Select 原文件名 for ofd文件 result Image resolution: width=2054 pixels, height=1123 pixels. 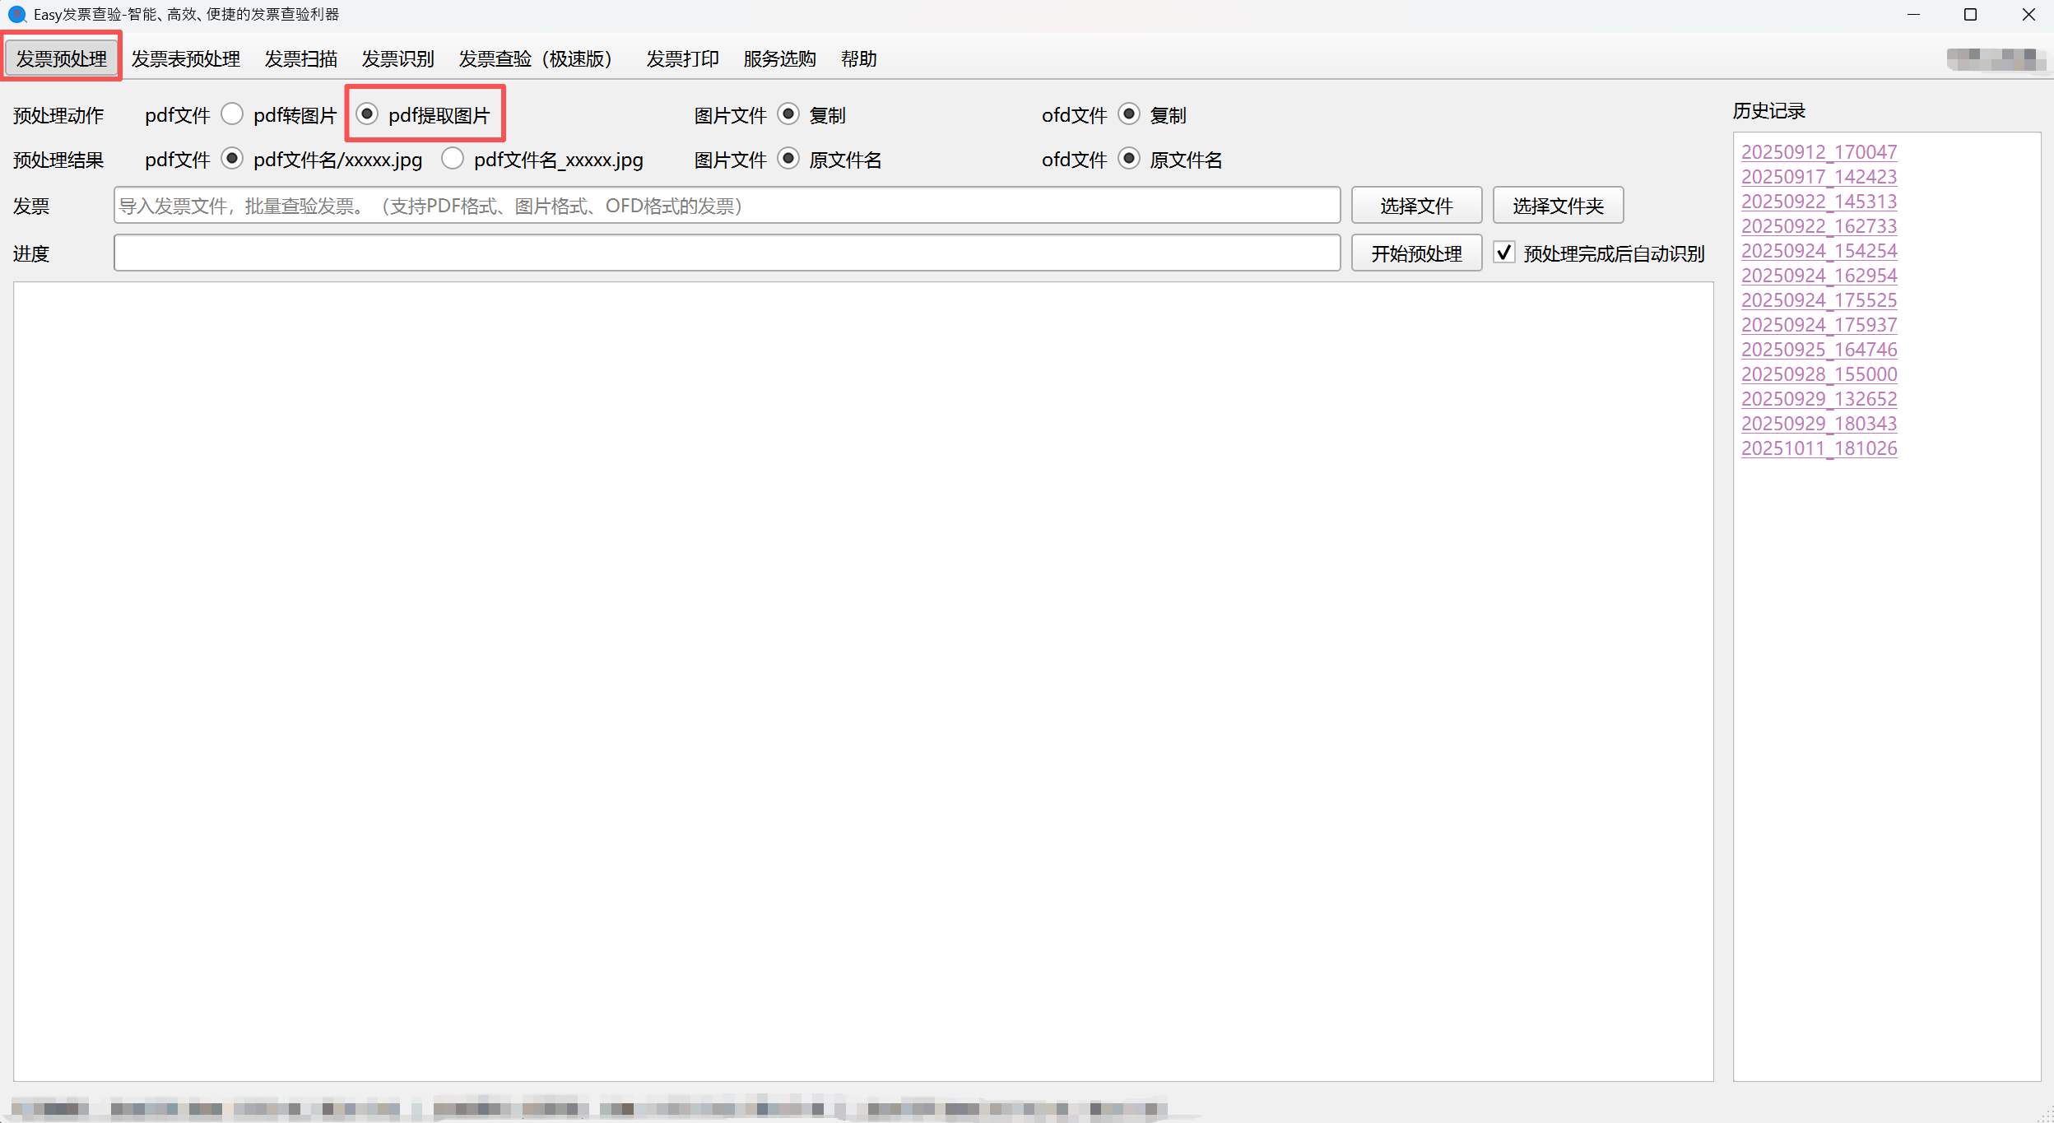click(x=1128, y=159)
